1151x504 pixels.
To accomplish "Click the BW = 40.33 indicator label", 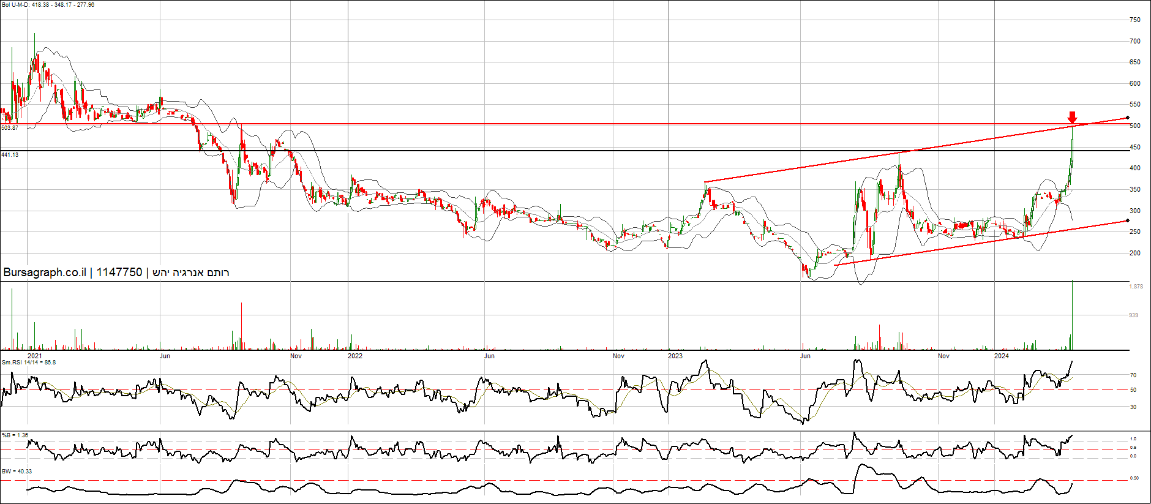I will (17, 472).
